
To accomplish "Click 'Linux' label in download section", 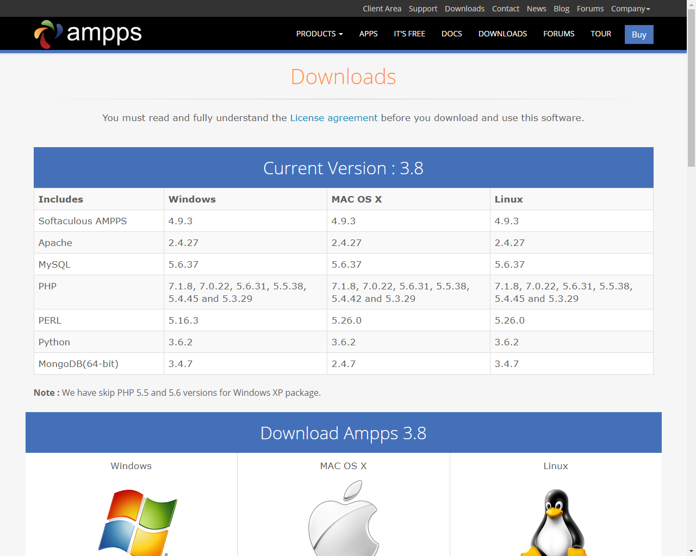I will [556, 466].
